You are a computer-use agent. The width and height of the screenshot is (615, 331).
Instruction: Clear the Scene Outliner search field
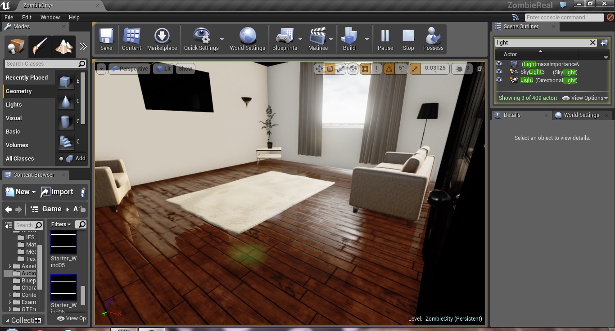pos(593,43)
